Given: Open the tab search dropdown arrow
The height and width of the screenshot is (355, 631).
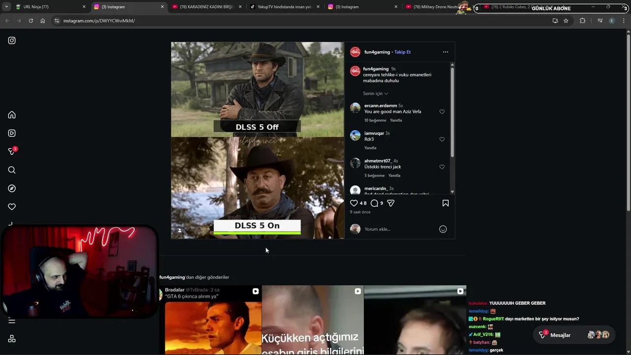Looking at the screenshot, I should [6, 7].
